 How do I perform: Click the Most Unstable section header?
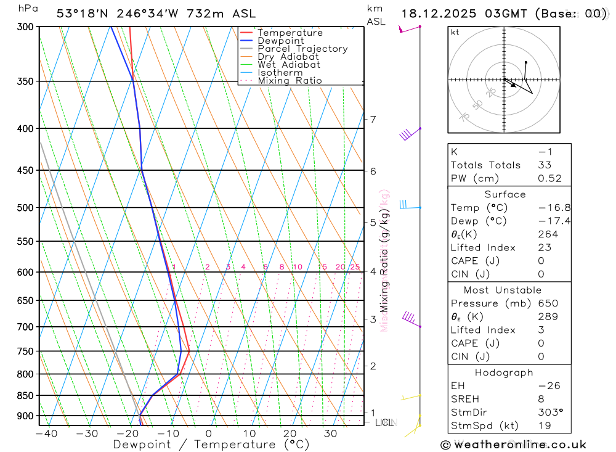503,290
